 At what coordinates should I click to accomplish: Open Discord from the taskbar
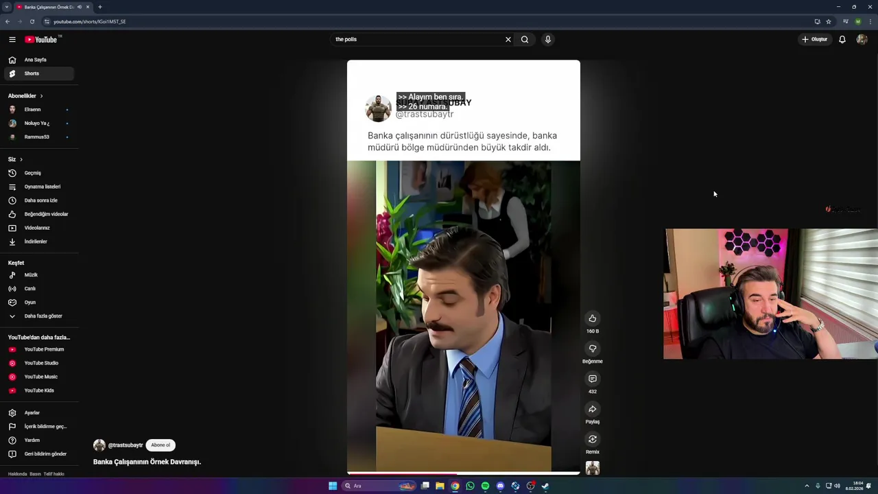pyautogui.click(x=500, y=486)
